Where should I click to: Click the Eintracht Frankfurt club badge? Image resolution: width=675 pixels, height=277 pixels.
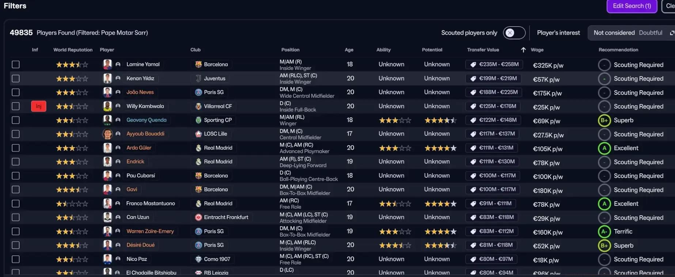(x=198, y=218)
